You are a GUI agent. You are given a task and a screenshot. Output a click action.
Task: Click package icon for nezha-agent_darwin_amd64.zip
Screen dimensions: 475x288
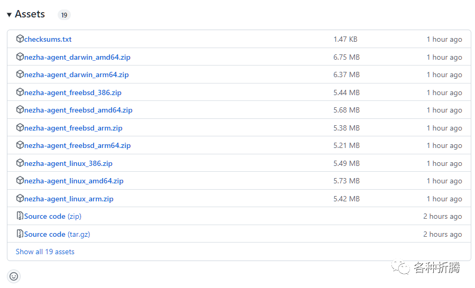pyautogui.click(x=20, y=57)
